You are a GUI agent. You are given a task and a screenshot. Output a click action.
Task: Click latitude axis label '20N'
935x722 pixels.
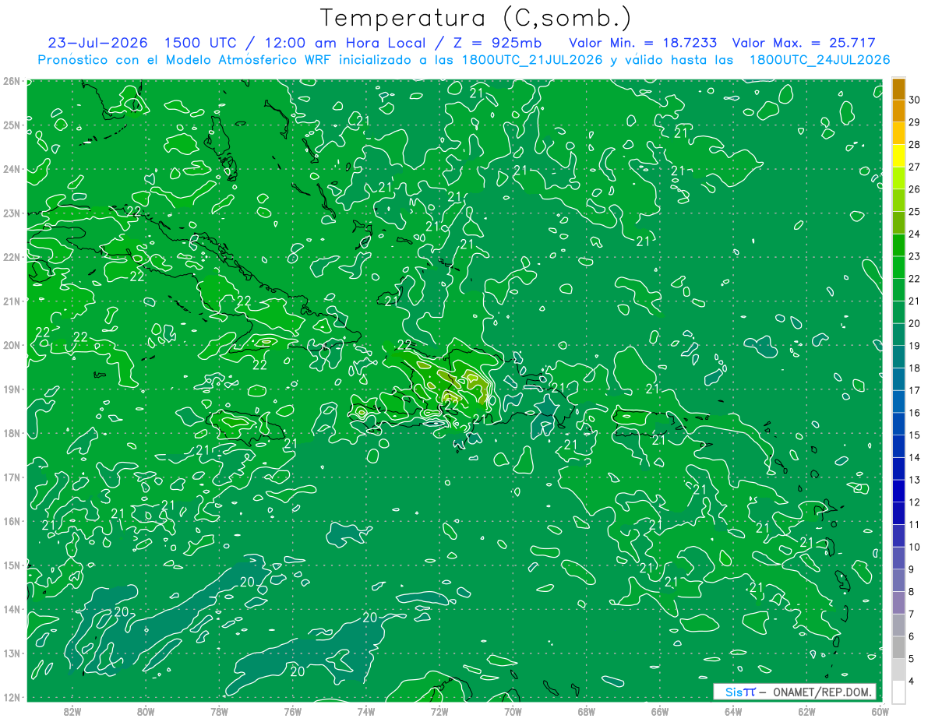tap(11, 345)
